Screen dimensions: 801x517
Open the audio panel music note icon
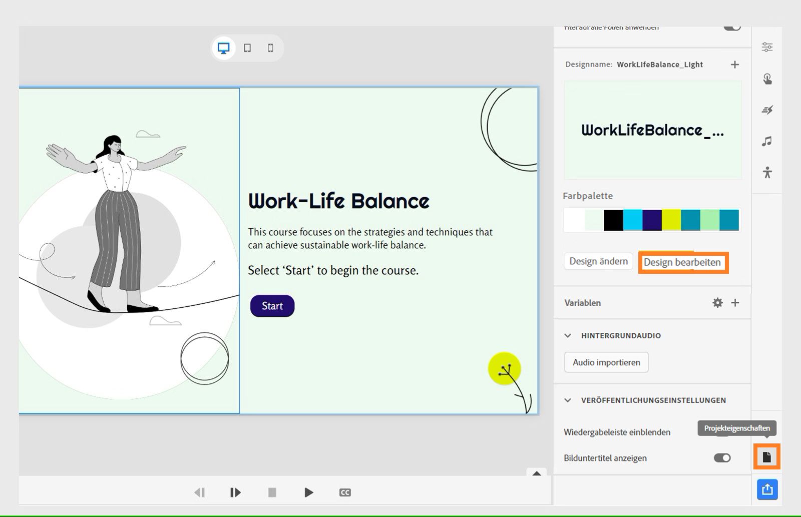[x=767, y=142]
